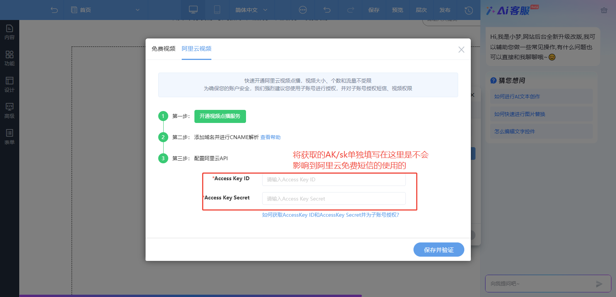Send the chat message with the arrow icon
616x297 pixels.
[x=599, y=284]
